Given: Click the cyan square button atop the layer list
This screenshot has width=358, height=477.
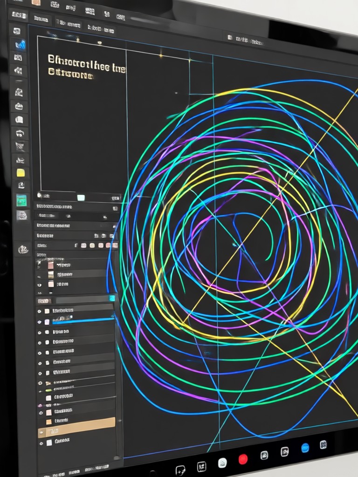Looking at the screenshot, I should (112, 298).
